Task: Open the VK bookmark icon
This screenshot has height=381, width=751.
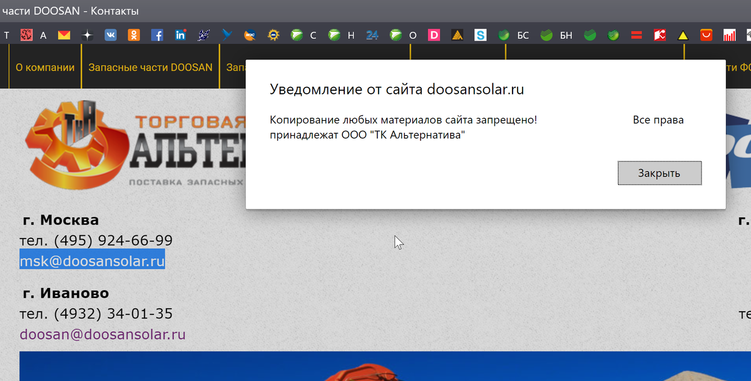Action: 110,35
